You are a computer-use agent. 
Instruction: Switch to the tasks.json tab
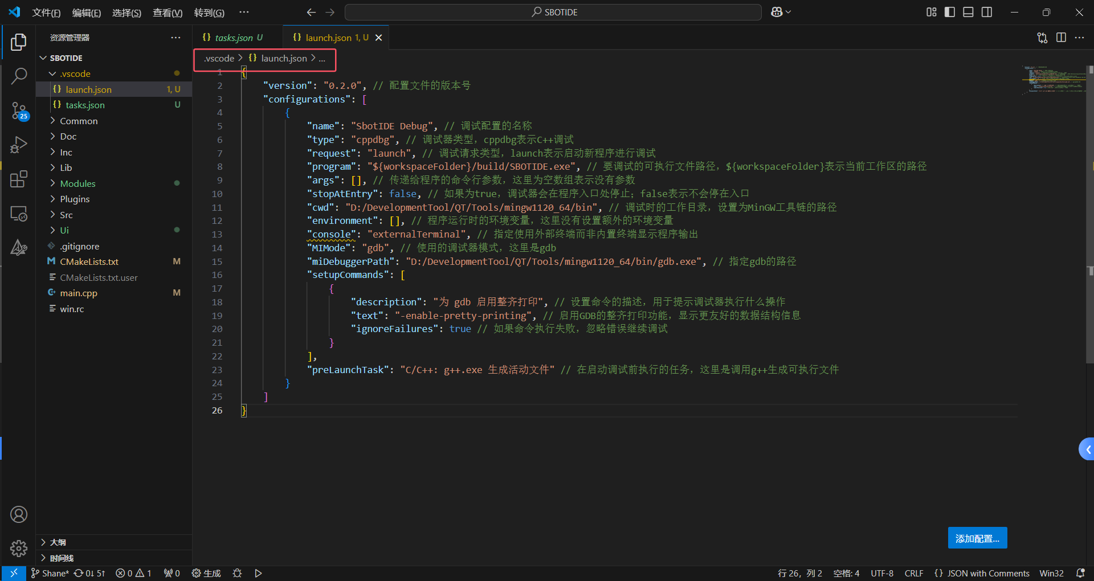pos(238,38)
